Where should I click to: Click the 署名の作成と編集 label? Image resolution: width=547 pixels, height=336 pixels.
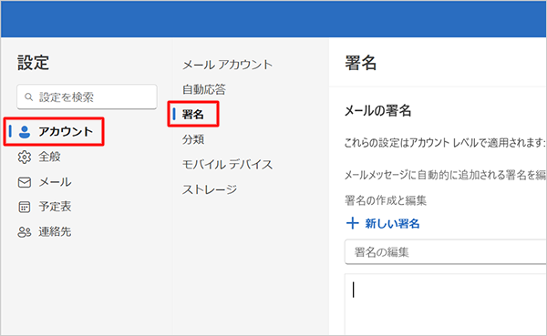(386, 200)
